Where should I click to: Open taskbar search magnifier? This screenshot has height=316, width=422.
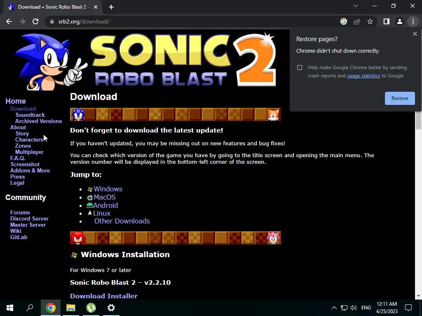(30, 308)
